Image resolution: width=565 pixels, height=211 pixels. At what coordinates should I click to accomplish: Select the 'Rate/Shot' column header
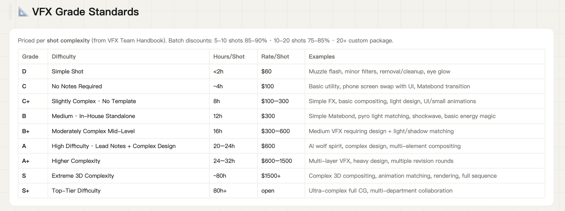(281, 57)
